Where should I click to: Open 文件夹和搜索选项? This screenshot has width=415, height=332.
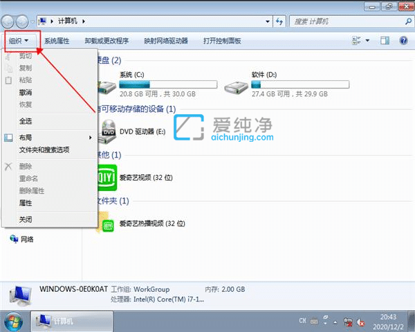click(44, 150)
